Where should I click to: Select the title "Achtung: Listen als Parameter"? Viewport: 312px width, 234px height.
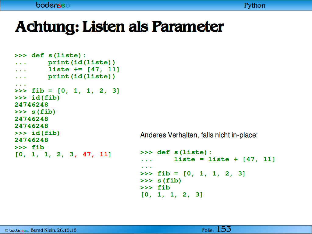[x=119, y=27]
